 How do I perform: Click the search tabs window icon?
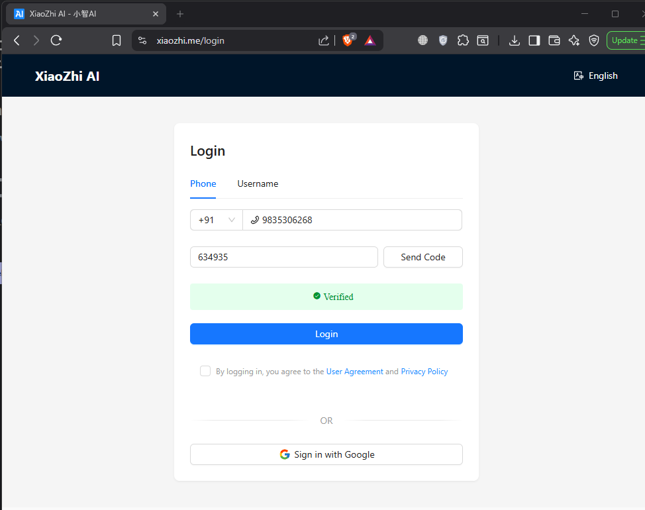coord(483,40)
